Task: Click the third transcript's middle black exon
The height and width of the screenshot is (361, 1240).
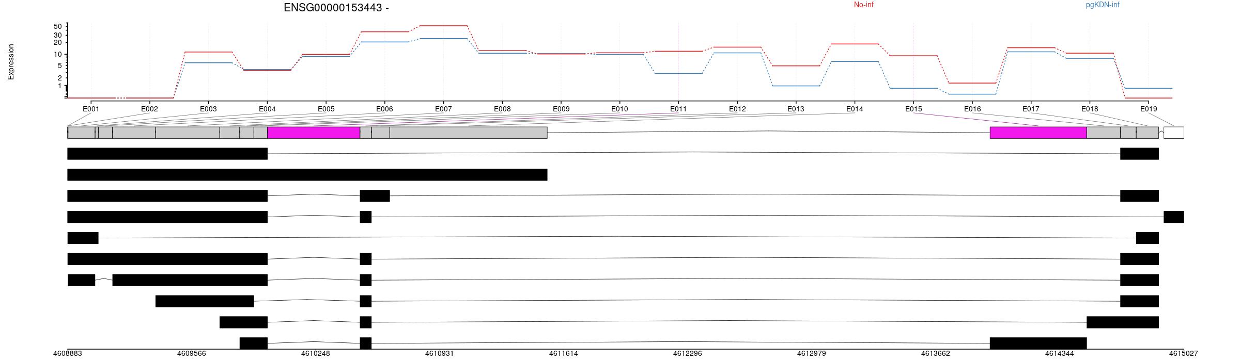Action: [x=375, y=196]
